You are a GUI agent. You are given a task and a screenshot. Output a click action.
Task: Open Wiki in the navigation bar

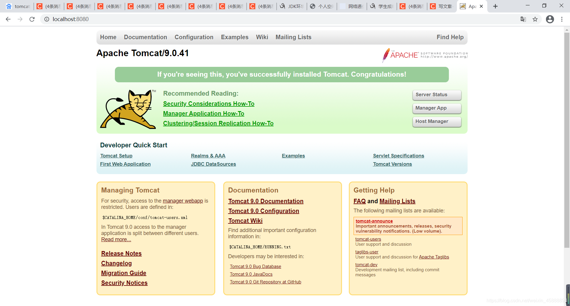point(262,37)
